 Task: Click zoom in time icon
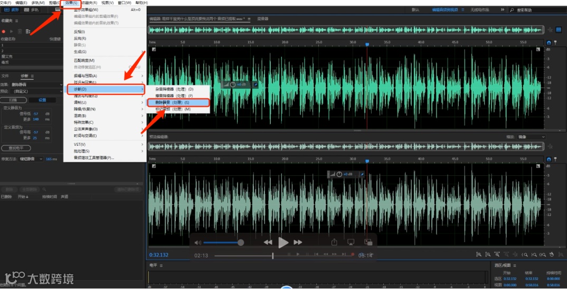tap(497, 254)
